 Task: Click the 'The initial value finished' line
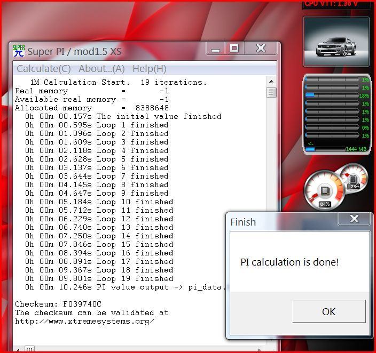(x=123, y=116)
